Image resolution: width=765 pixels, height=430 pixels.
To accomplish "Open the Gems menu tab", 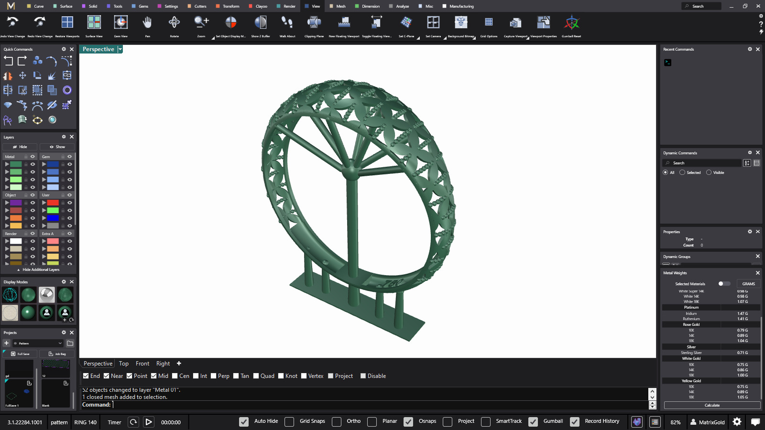I will pyautogui.click(x=141, y=6).
